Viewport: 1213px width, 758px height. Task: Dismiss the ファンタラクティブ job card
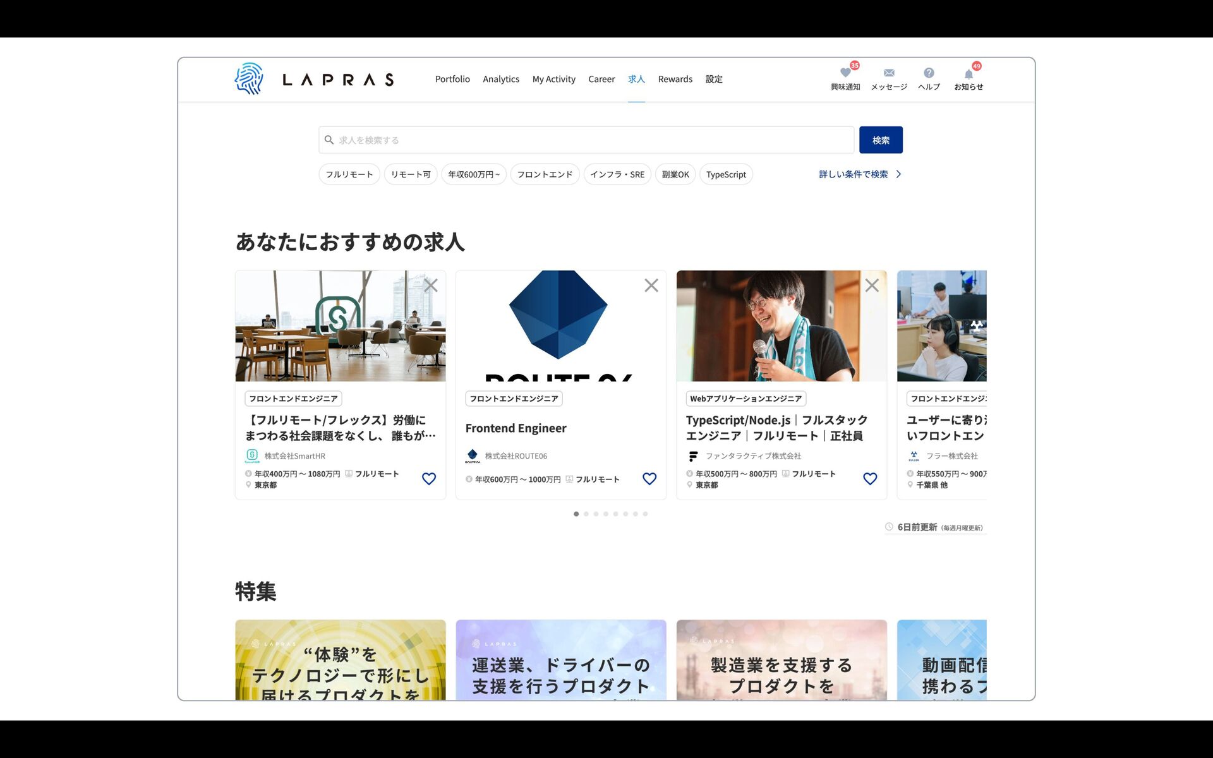point(872,286)
